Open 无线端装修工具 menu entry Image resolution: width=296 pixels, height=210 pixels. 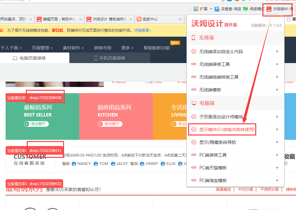pos(235,64)
